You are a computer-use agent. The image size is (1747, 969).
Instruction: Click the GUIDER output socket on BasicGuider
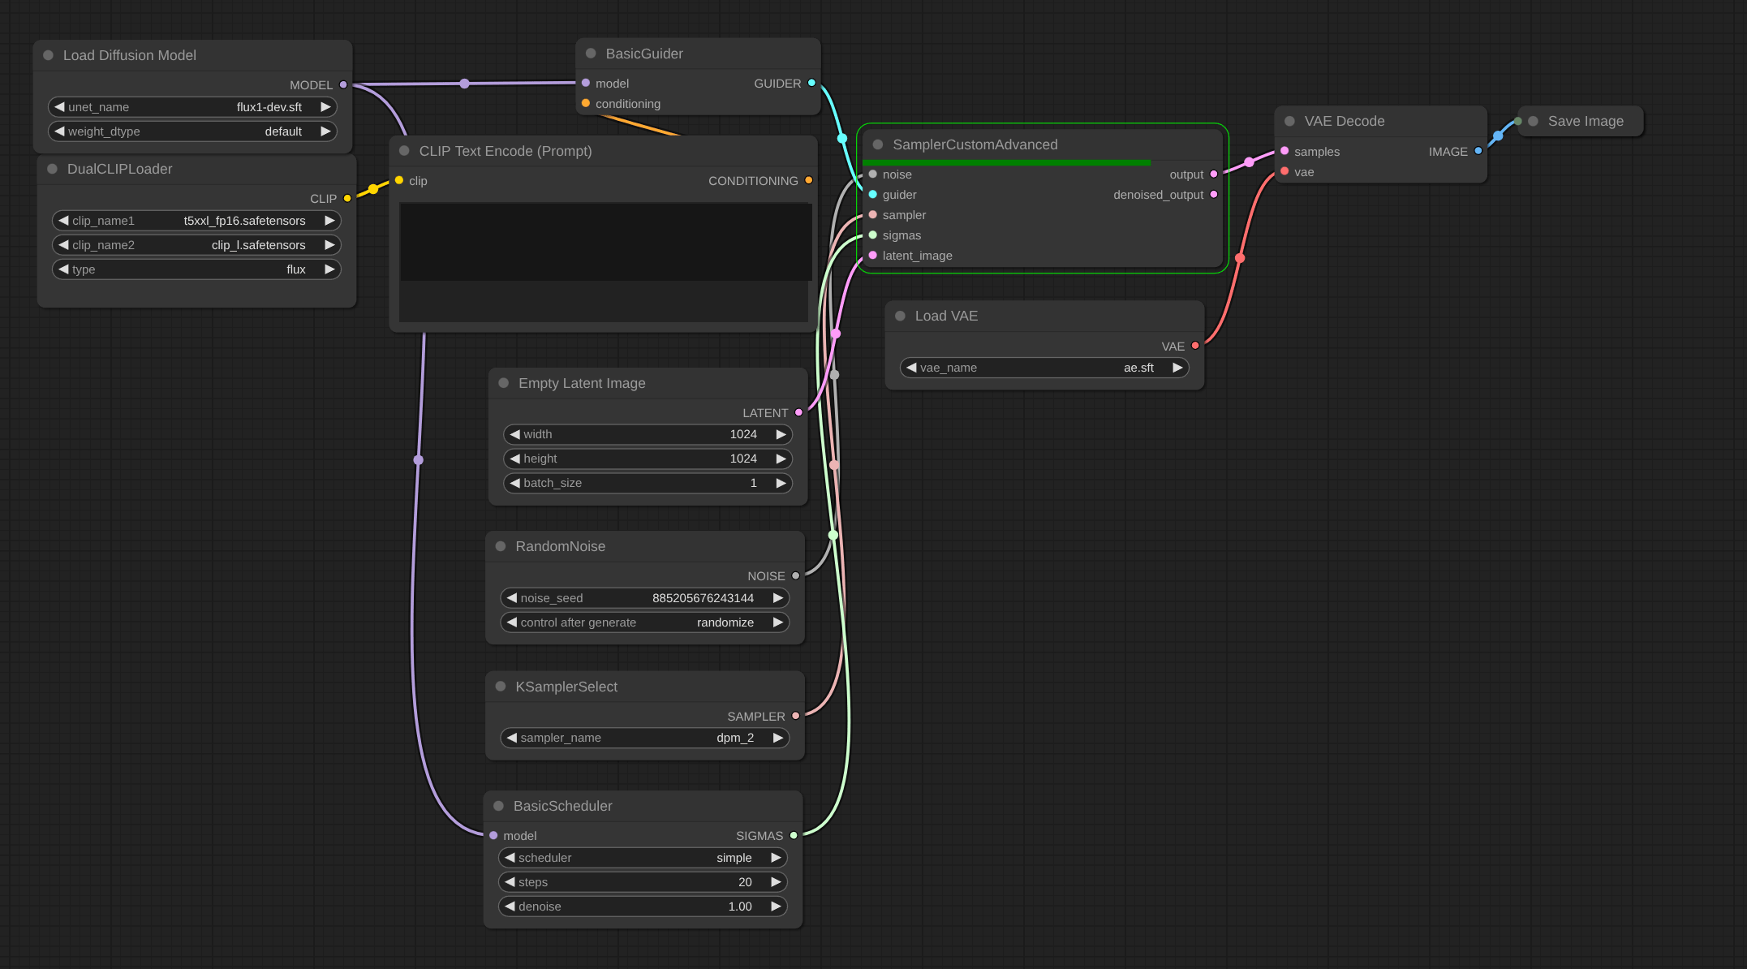pyautogui.click(x=811, y=83)
